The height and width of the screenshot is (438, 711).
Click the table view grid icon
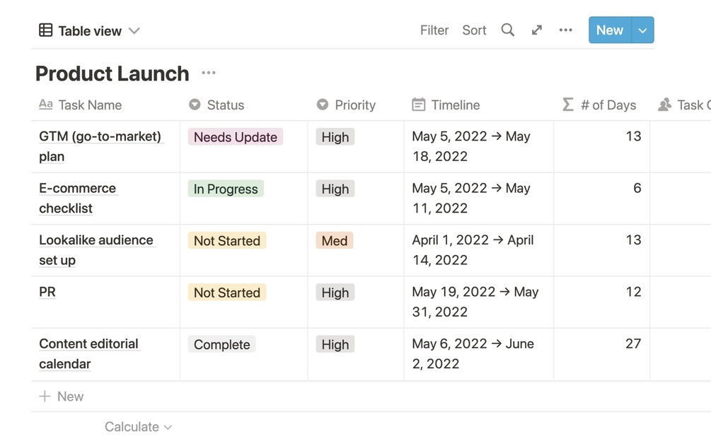click(x=46, y=30)
